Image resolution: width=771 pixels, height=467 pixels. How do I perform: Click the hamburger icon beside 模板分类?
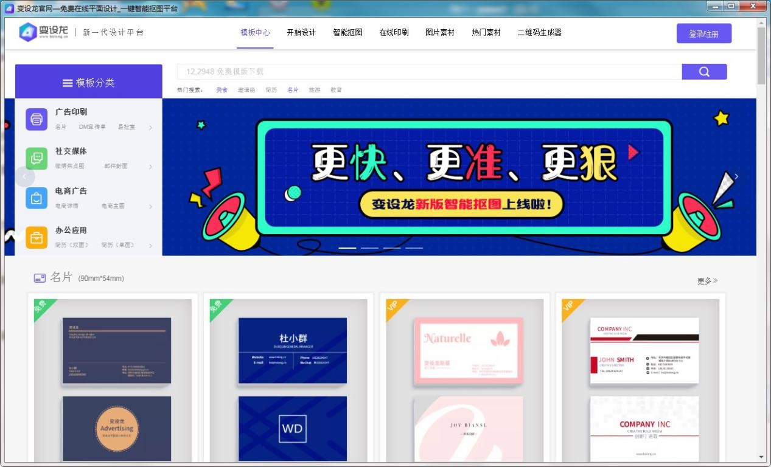68,83
